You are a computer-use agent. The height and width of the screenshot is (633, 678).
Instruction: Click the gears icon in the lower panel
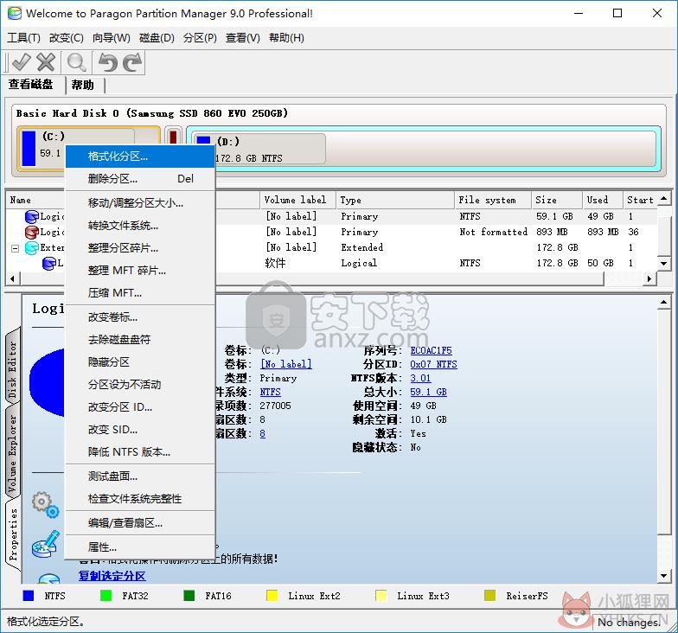pyautogui.click(x=45, y=504)
